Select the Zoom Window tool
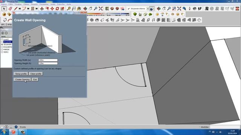 click(x=174, y=9)
